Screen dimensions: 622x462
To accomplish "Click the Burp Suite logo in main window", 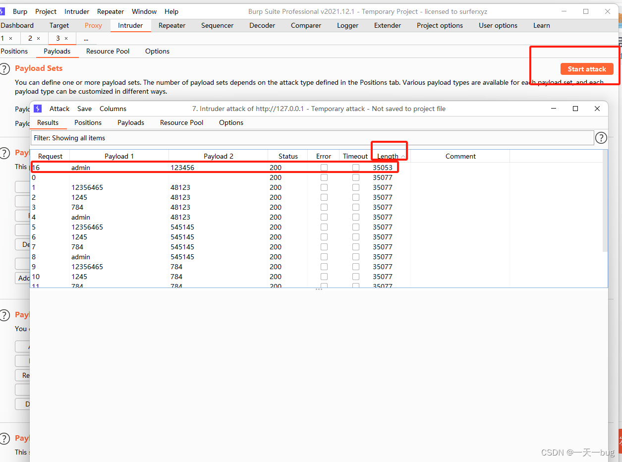I will (2, 11).
